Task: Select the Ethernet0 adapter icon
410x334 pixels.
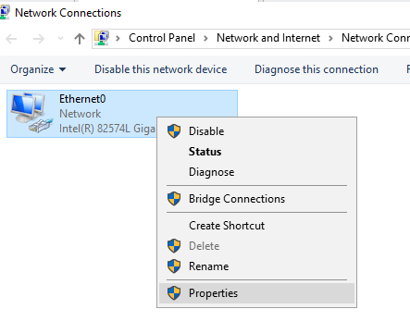Action: coord(31,113)
